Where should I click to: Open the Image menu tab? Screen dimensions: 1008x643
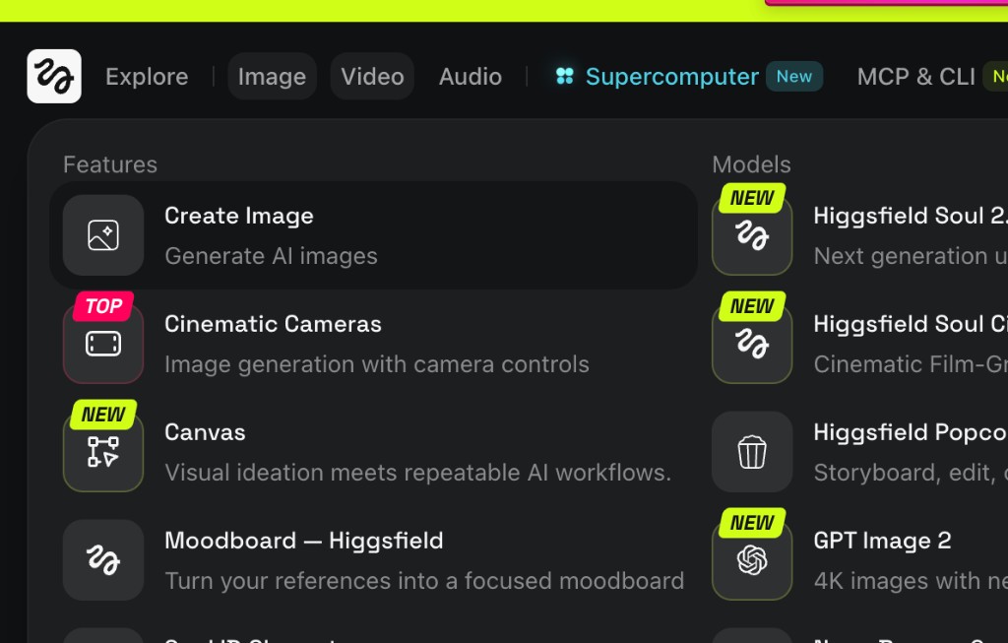[x=272, y=77]
